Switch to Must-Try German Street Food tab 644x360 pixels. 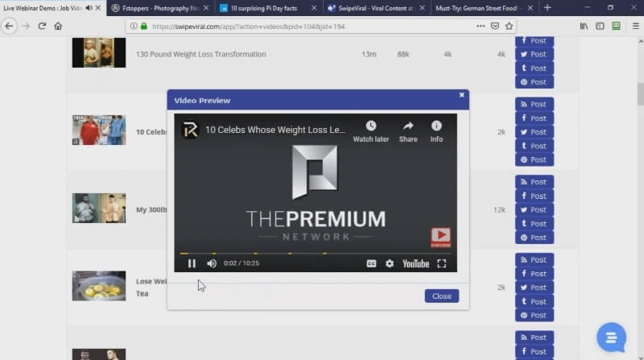(x=477, y=8)
